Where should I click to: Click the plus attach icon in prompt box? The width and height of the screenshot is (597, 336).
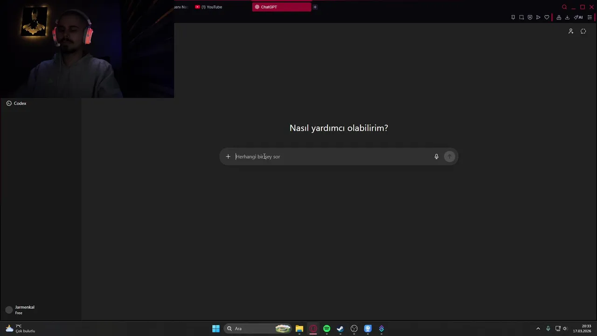(x=228, y=157)
